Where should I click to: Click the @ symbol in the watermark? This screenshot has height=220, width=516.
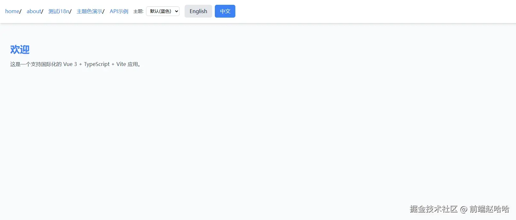(x=464, y=209)
